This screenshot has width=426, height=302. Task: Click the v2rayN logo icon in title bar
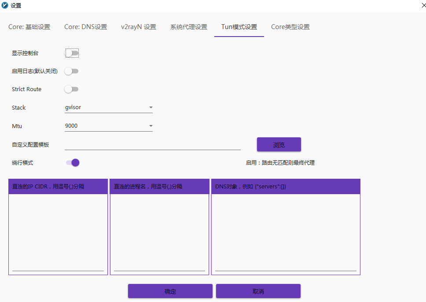pos(6,6)
